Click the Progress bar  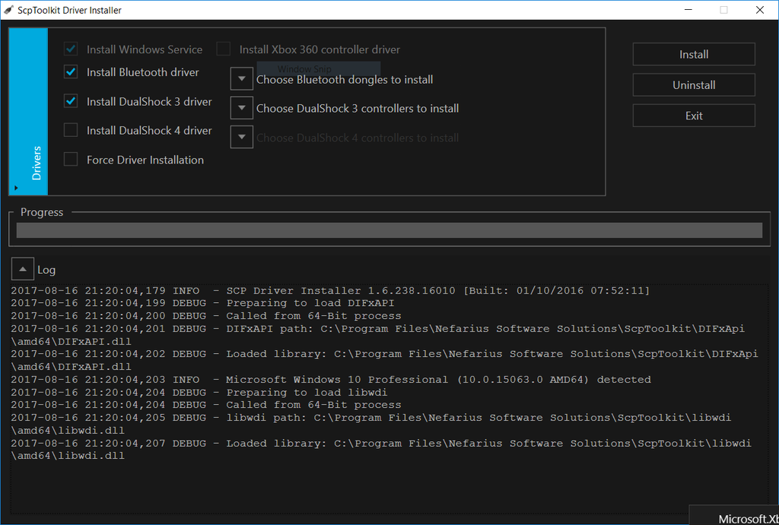point(389,231)
